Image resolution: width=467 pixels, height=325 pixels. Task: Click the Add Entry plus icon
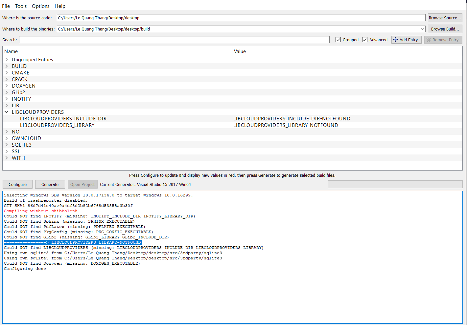pos(396,39)
